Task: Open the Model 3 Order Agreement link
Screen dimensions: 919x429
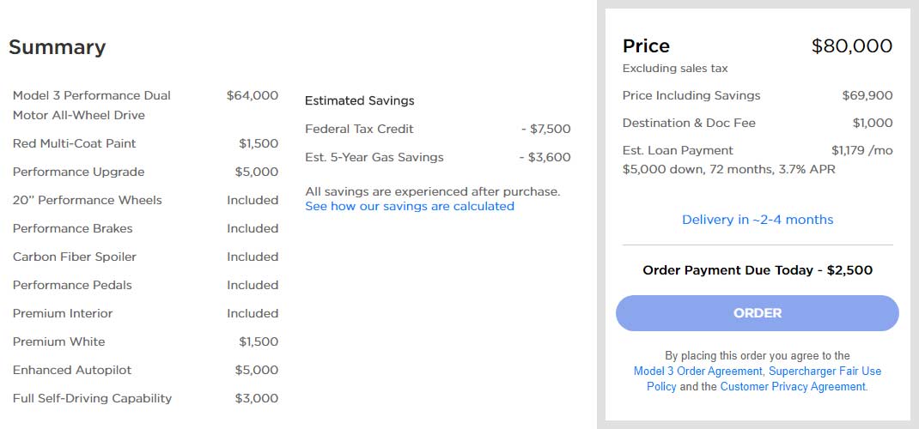Action: tap(697, 372)
